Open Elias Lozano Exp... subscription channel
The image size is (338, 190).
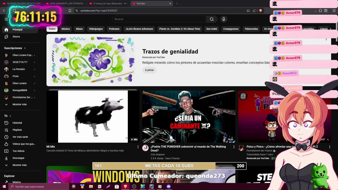point(20,55)
